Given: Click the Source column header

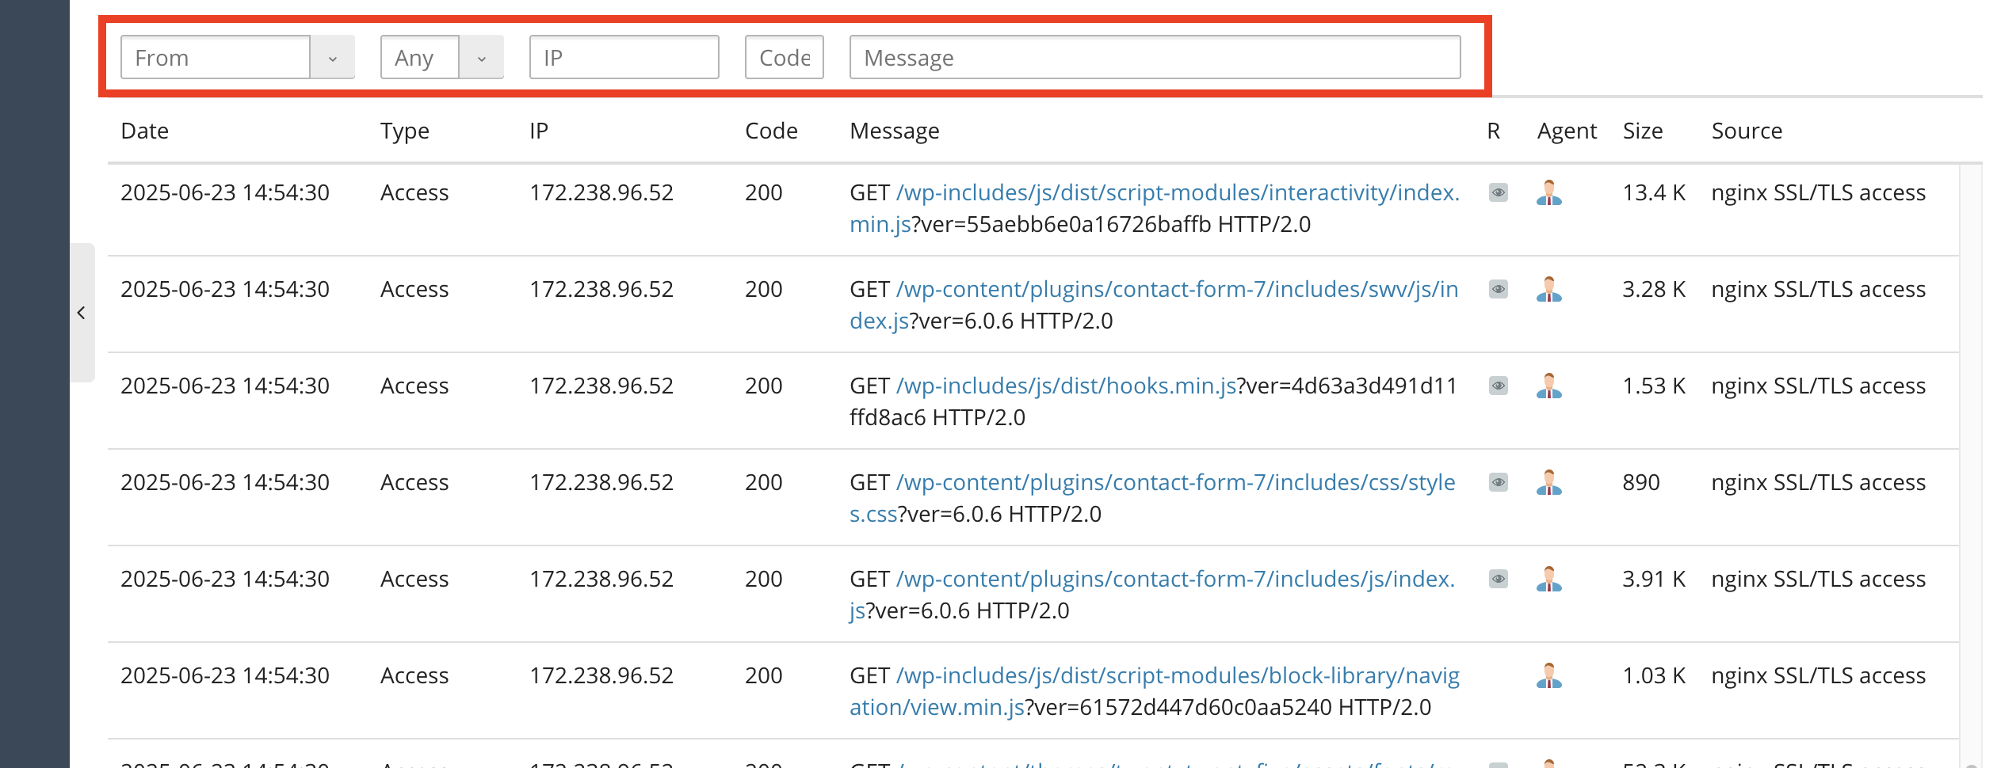Looking at the screenshot, I should pos(1747,131).
